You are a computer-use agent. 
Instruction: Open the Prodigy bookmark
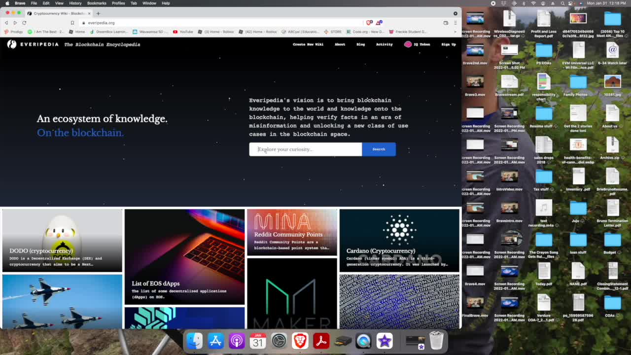click(x=13, y=32)
